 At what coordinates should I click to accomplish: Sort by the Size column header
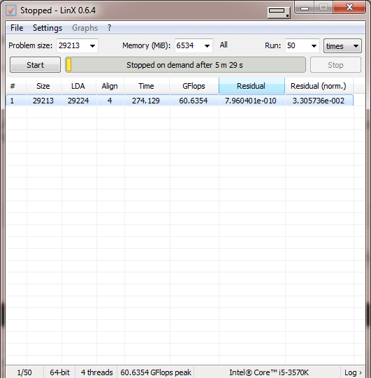tap(43, 86)
